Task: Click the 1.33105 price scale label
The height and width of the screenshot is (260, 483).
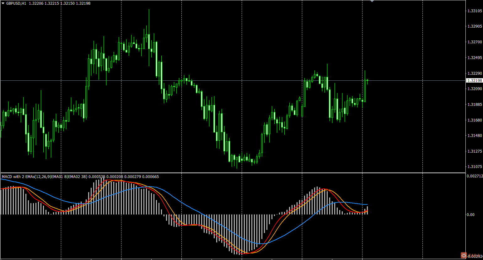Action: point(475,11)
